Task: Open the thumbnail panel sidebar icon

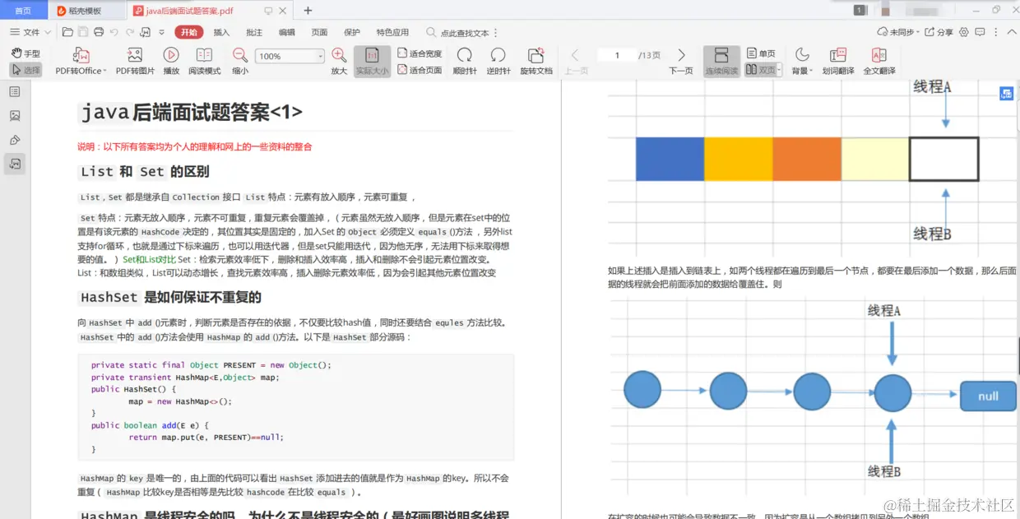Action: (x=15, y=115)
